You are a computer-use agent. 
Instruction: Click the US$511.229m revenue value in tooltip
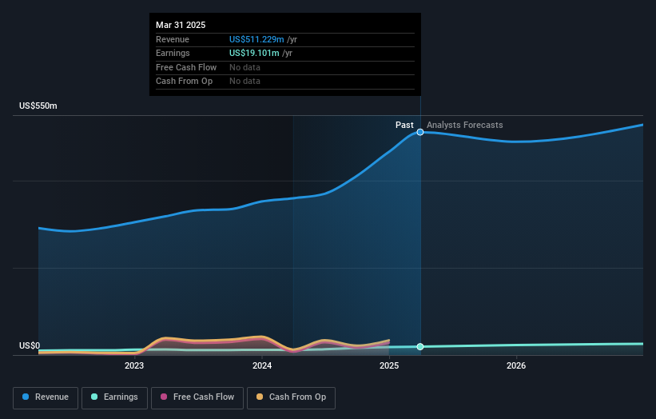point(256,39)
